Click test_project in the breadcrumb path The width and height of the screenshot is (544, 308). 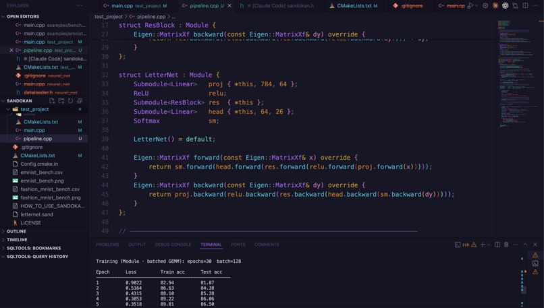tap(109, 17)
